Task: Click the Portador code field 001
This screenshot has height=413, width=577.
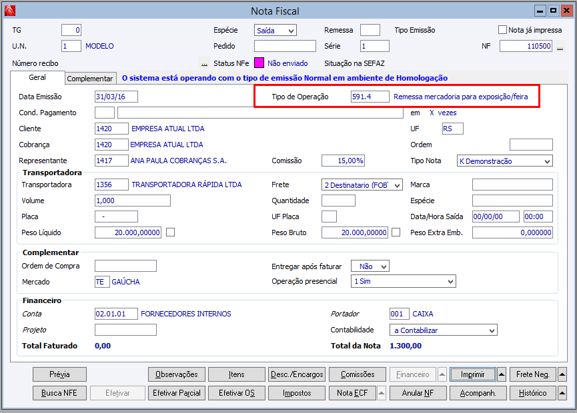Action: pos(400,314)
